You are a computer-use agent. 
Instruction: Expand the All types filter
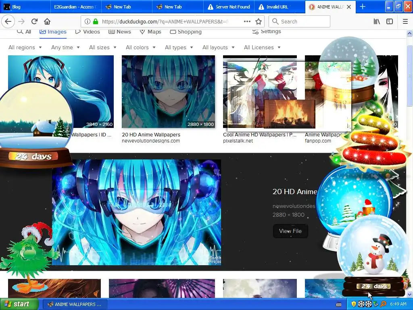(179, 48)
